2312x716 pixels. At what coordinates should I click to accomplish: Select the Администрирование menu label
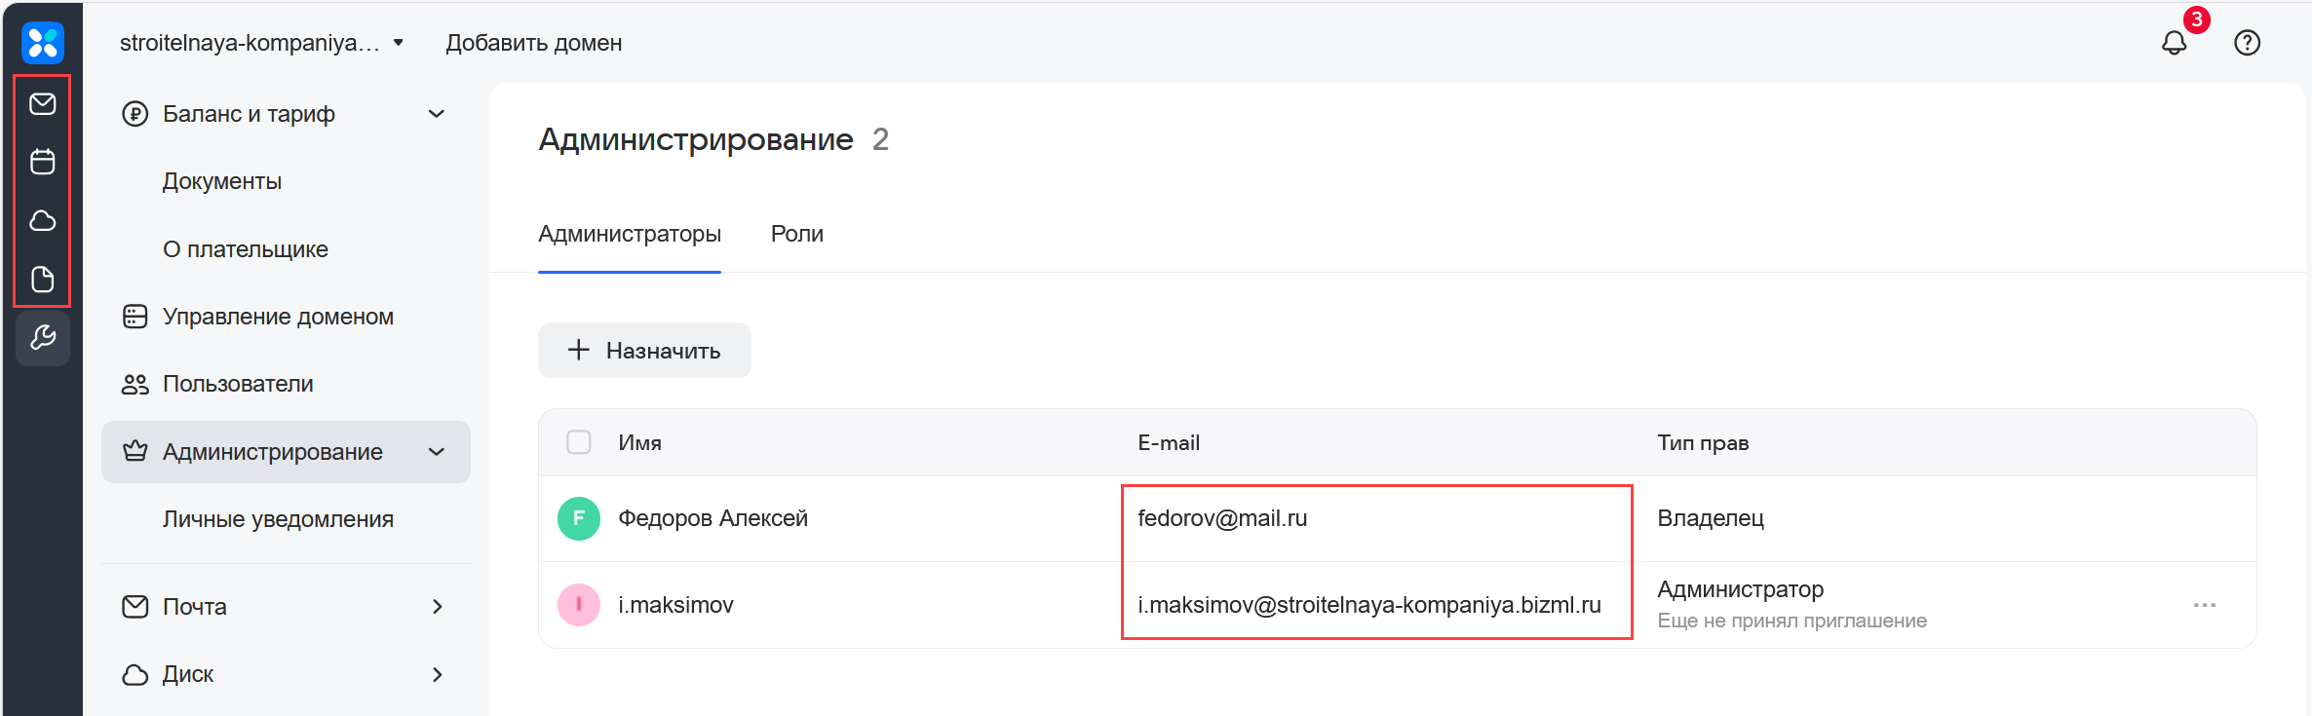point(273,452)
